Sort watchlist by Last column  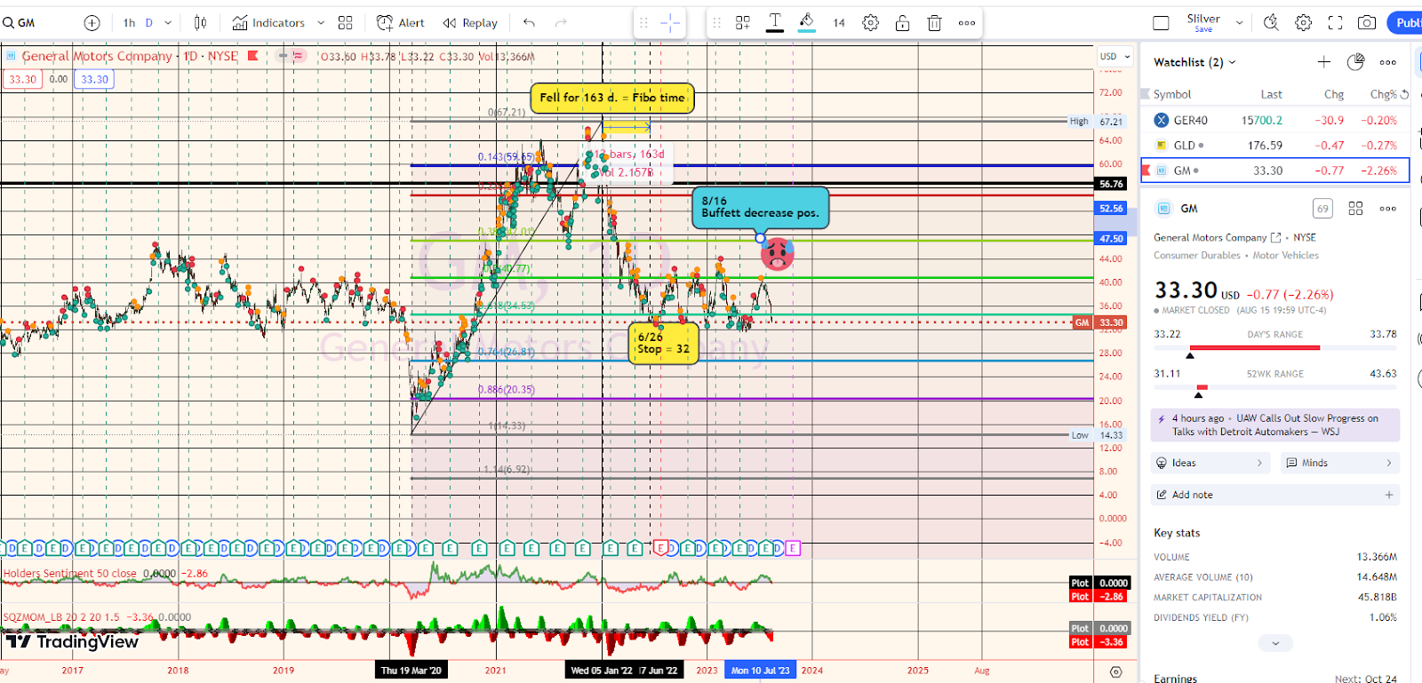[x=1271, y=94]
